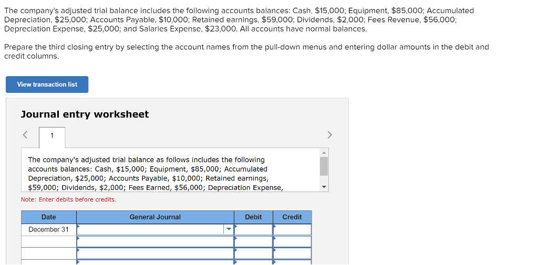Open the account name dropdown arrow in first row
This screenshot has height=265, width=538.
229,229
